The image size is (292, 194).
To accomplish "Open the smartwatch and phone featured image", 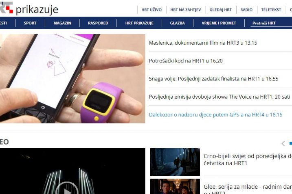I will tap(72, 78).
